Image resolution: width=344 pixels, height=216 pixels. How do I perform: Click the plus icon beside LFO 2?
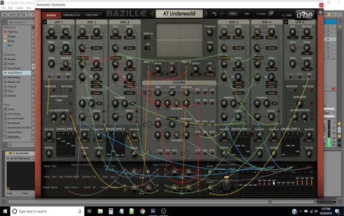tap(286, 22)
